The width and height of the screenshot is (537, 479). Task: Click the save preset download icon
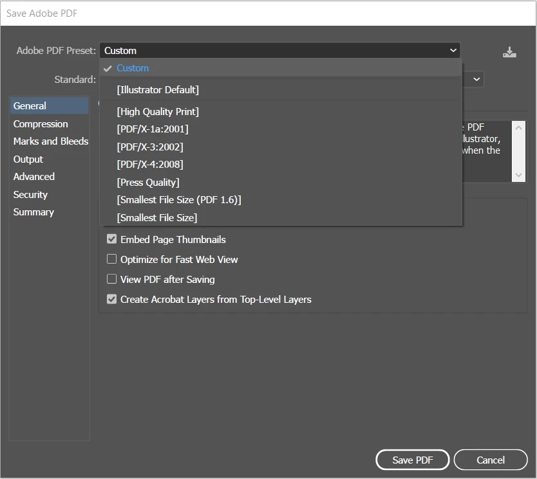tap(509, 52)
